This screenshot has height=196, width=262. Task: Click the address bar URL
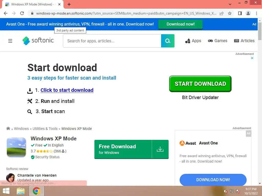(126, 13)
